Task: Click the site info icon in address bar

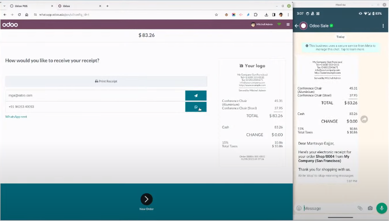Action: pyautogui.click(x=35, y=15)
